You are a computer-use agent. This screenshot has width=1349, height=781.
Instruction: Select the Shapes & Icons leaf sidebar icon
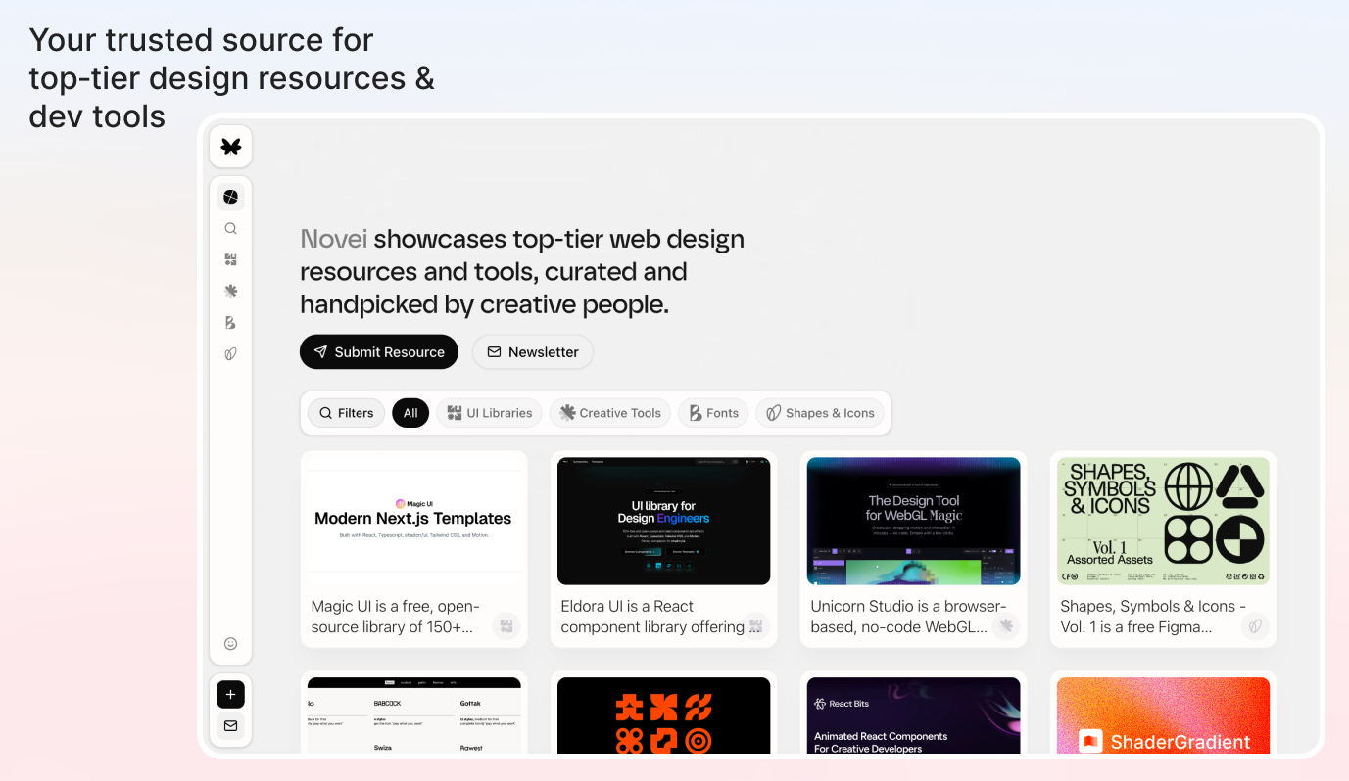(x=230, y=353)
